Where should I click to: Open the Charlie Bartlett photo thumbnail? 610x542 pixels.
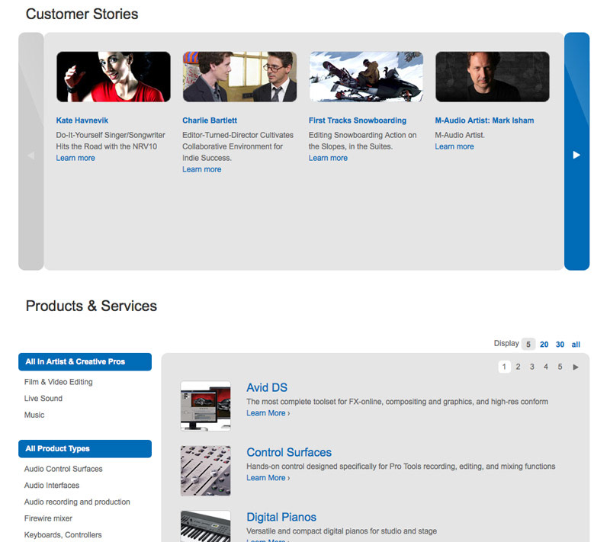coord(239,77)
